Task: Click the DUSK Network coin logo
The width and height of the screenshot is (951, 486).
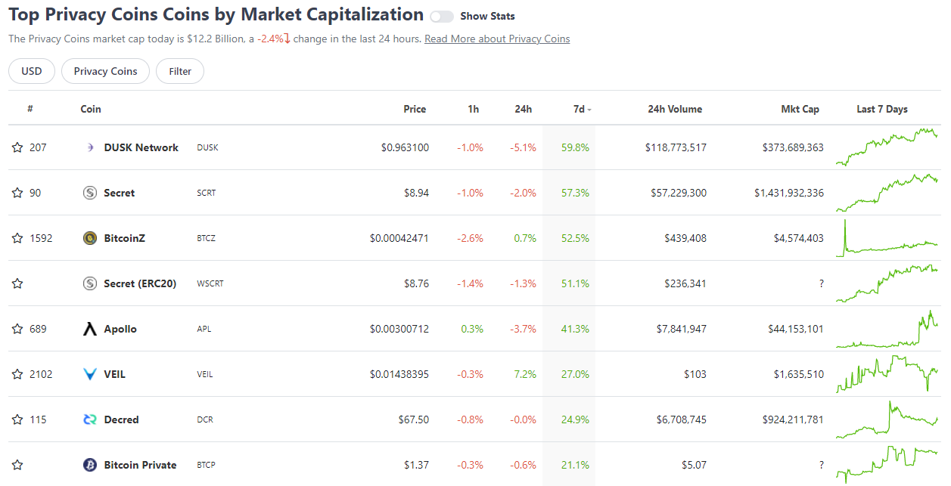Action: (x=91, y=147)
